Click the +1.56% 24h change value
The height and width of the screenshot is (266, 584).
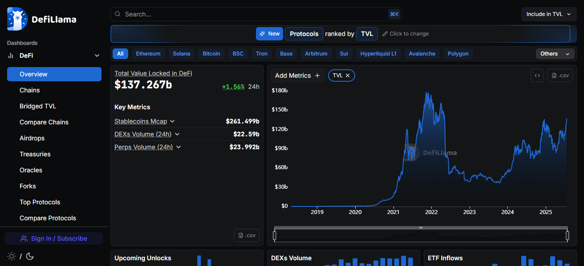tap(233, 87)
